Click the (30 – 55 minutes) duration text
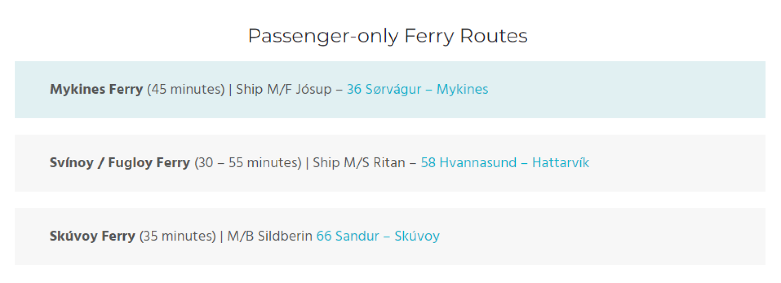 pos(248,163)
